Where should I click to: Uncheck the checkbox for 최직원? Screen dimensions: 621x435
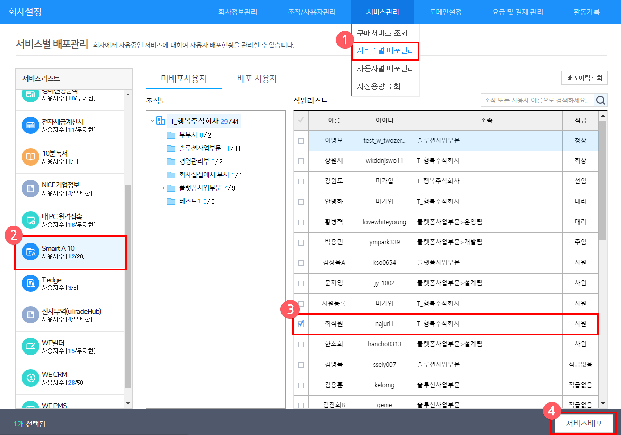[301, 323]
